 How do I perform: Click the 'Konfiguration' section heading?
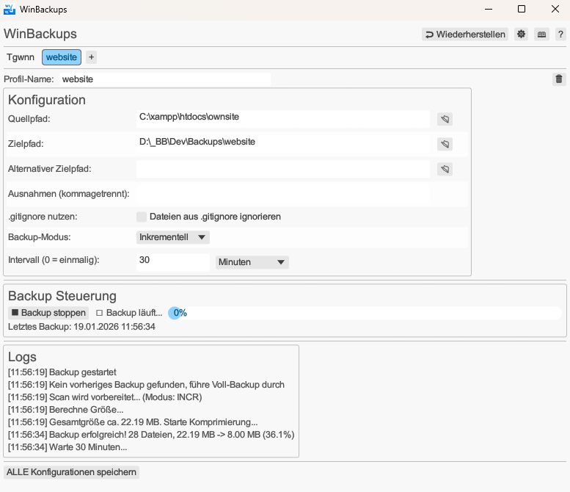coord(47,100)
